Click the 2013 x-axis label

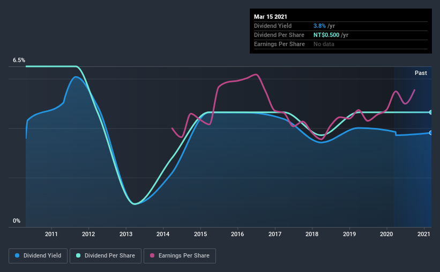tap(126, 234)
